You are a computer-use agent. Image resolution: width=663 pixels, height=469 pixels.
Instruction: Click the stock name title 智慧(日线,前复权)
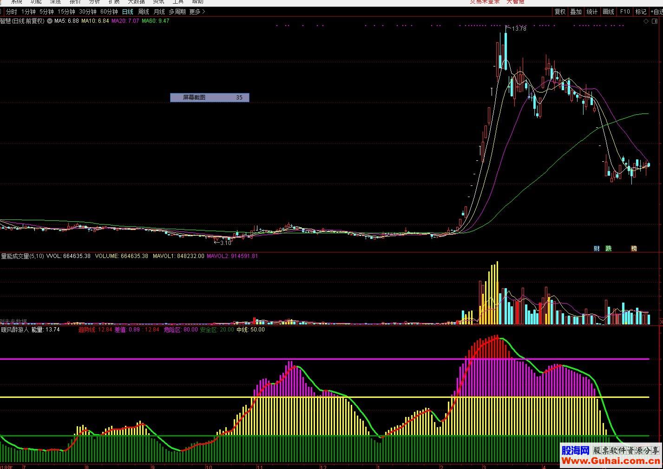pos(22,21)
